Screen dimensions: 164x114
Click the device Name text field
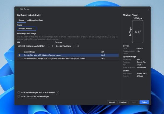click(27, 28)
